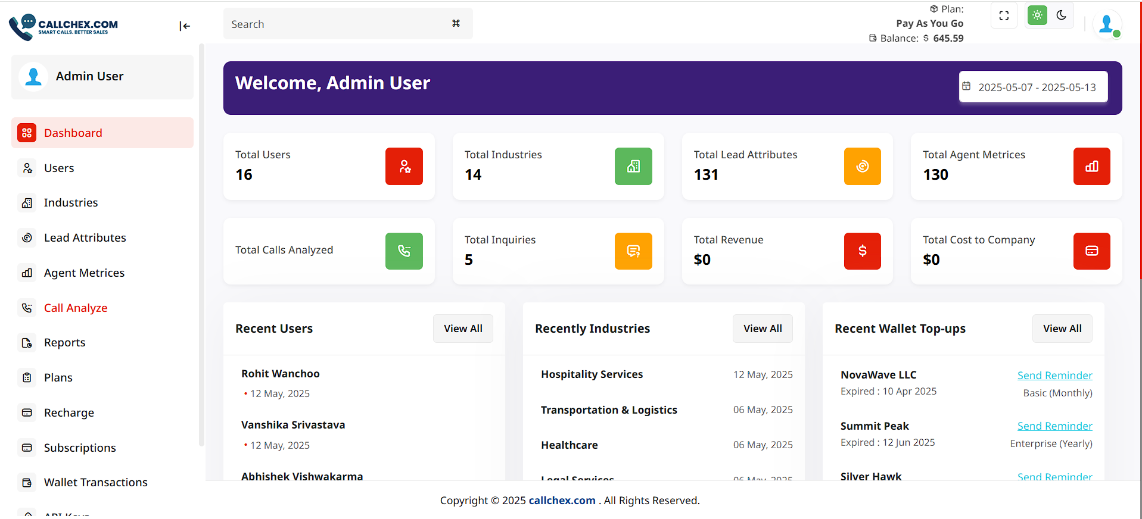This screenshot has width=1142, height=519.
Task: Open Subscriptions menu item
Action: (x=102, y=448)
